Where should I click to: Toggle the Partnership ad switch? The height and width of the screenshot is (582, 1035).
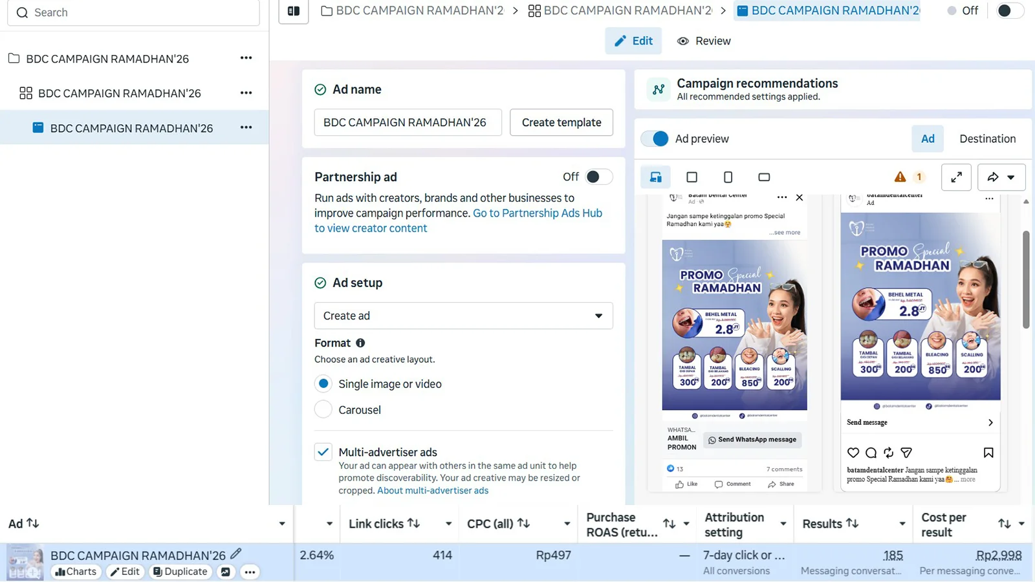598,177
